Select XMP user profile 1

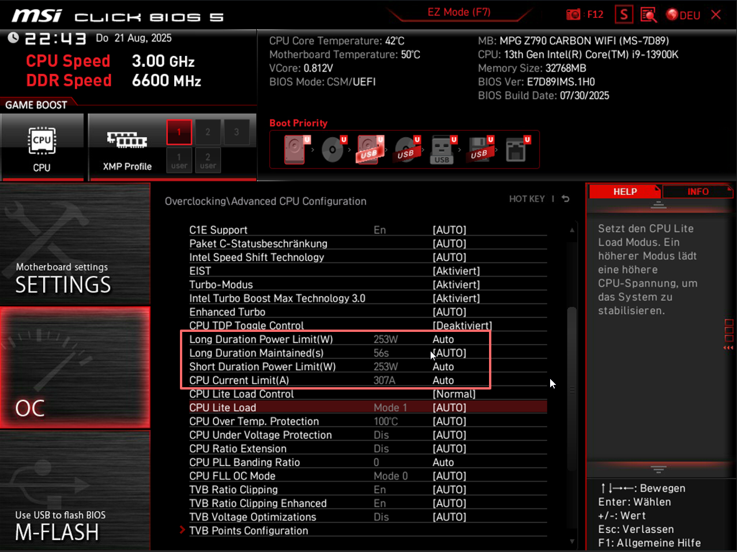[x=179, y=160]
